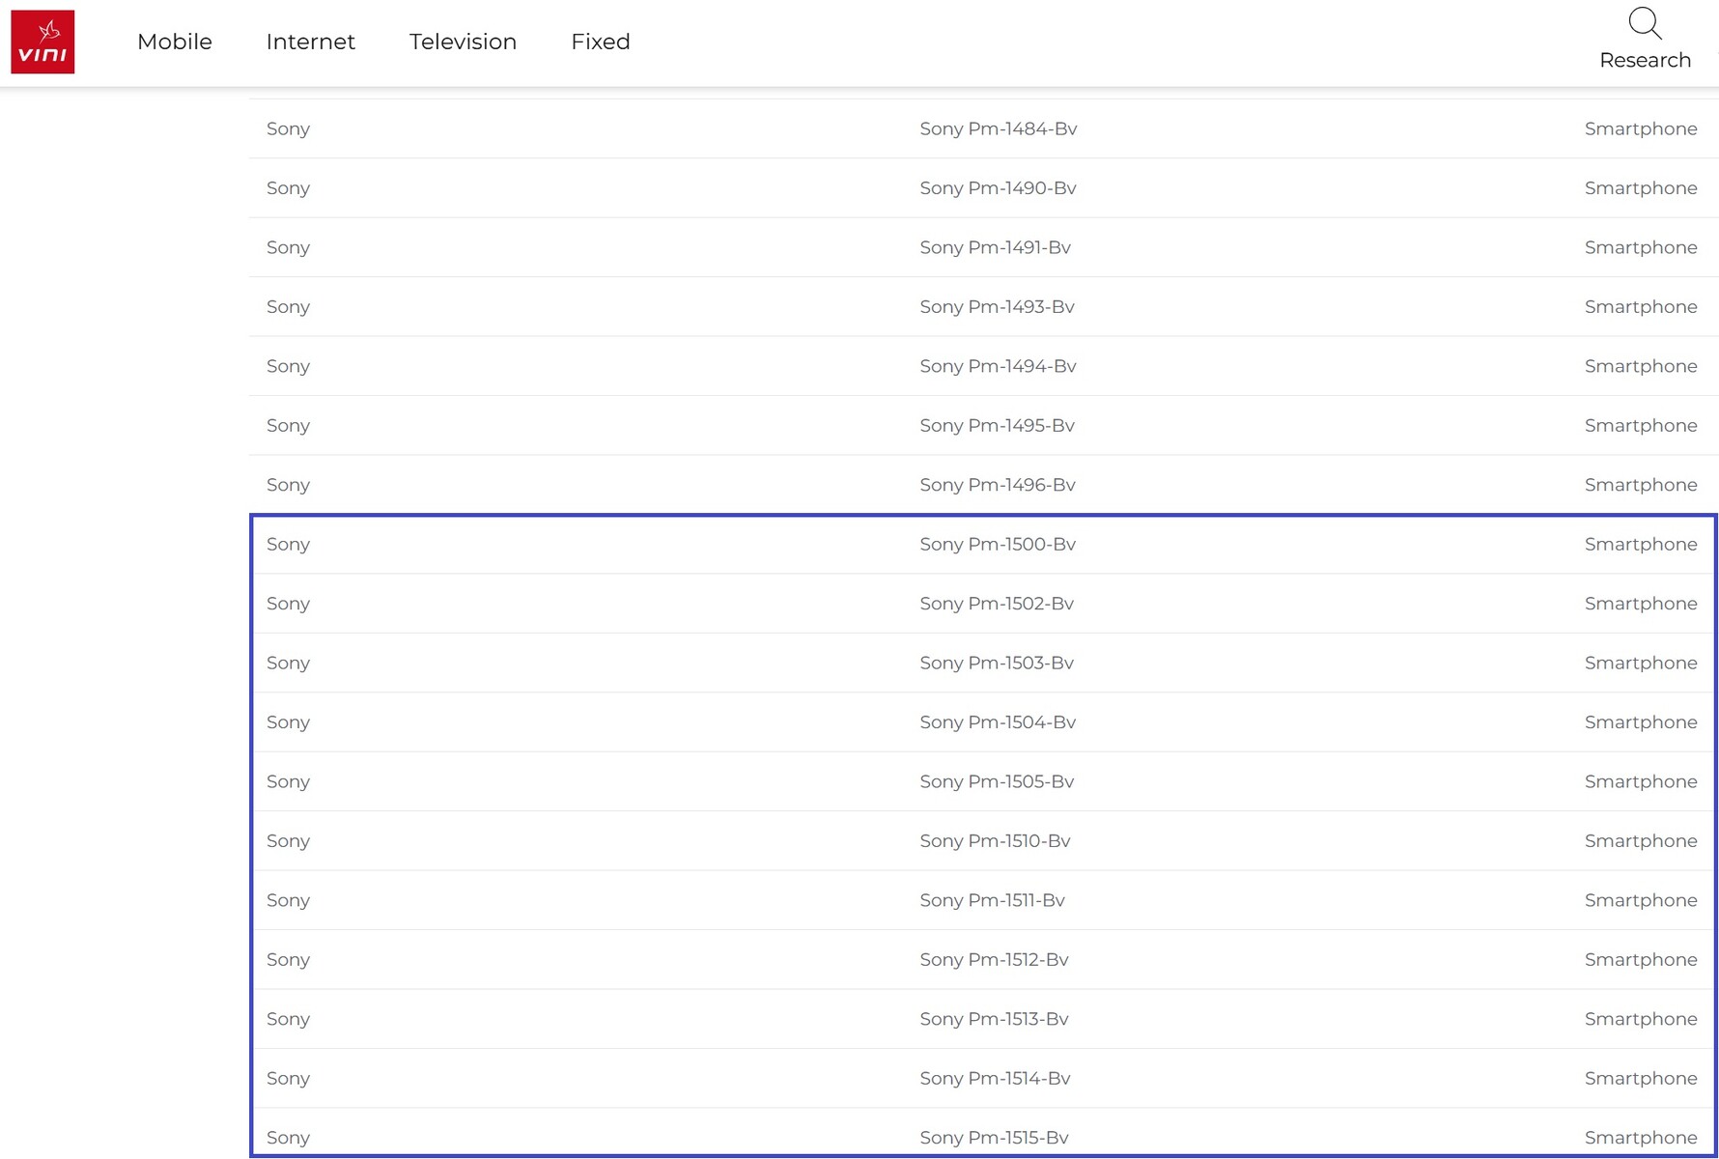
Task: Select the Sony Pm-1484-Bv row
Action: coord(998,128)
